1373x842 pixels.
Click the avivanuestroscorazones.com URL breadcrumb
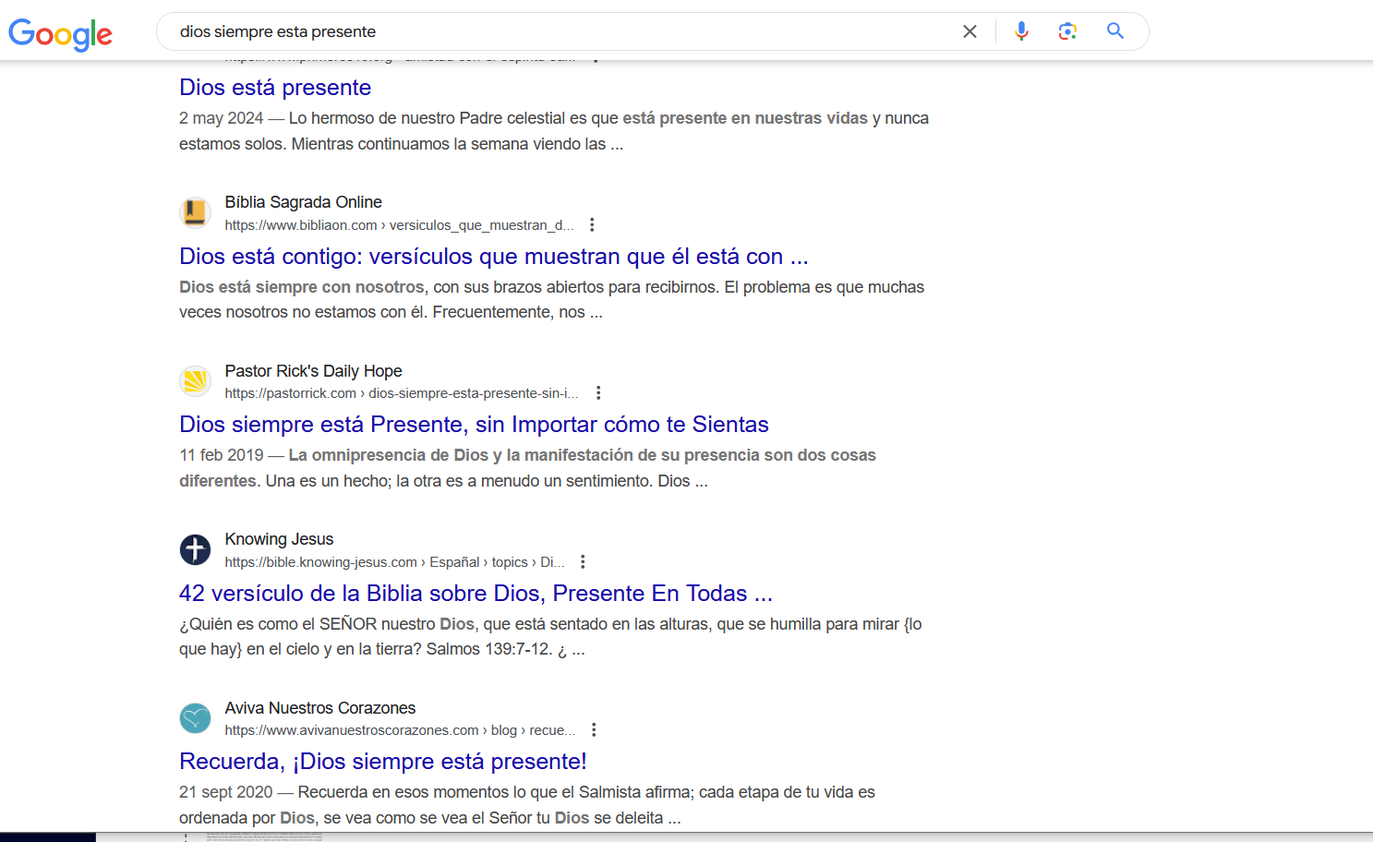400,730
